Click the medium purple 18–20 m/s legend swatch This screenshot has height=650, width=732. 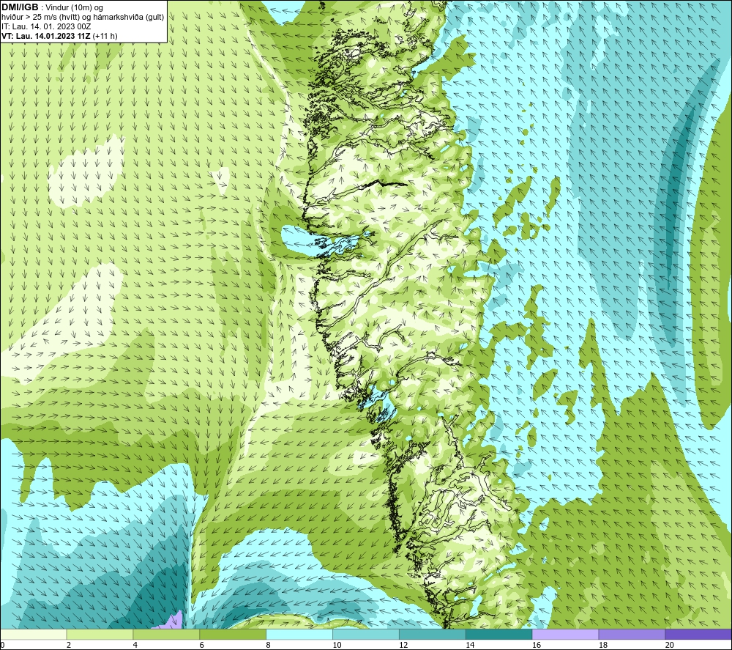[x=632, y=634]
